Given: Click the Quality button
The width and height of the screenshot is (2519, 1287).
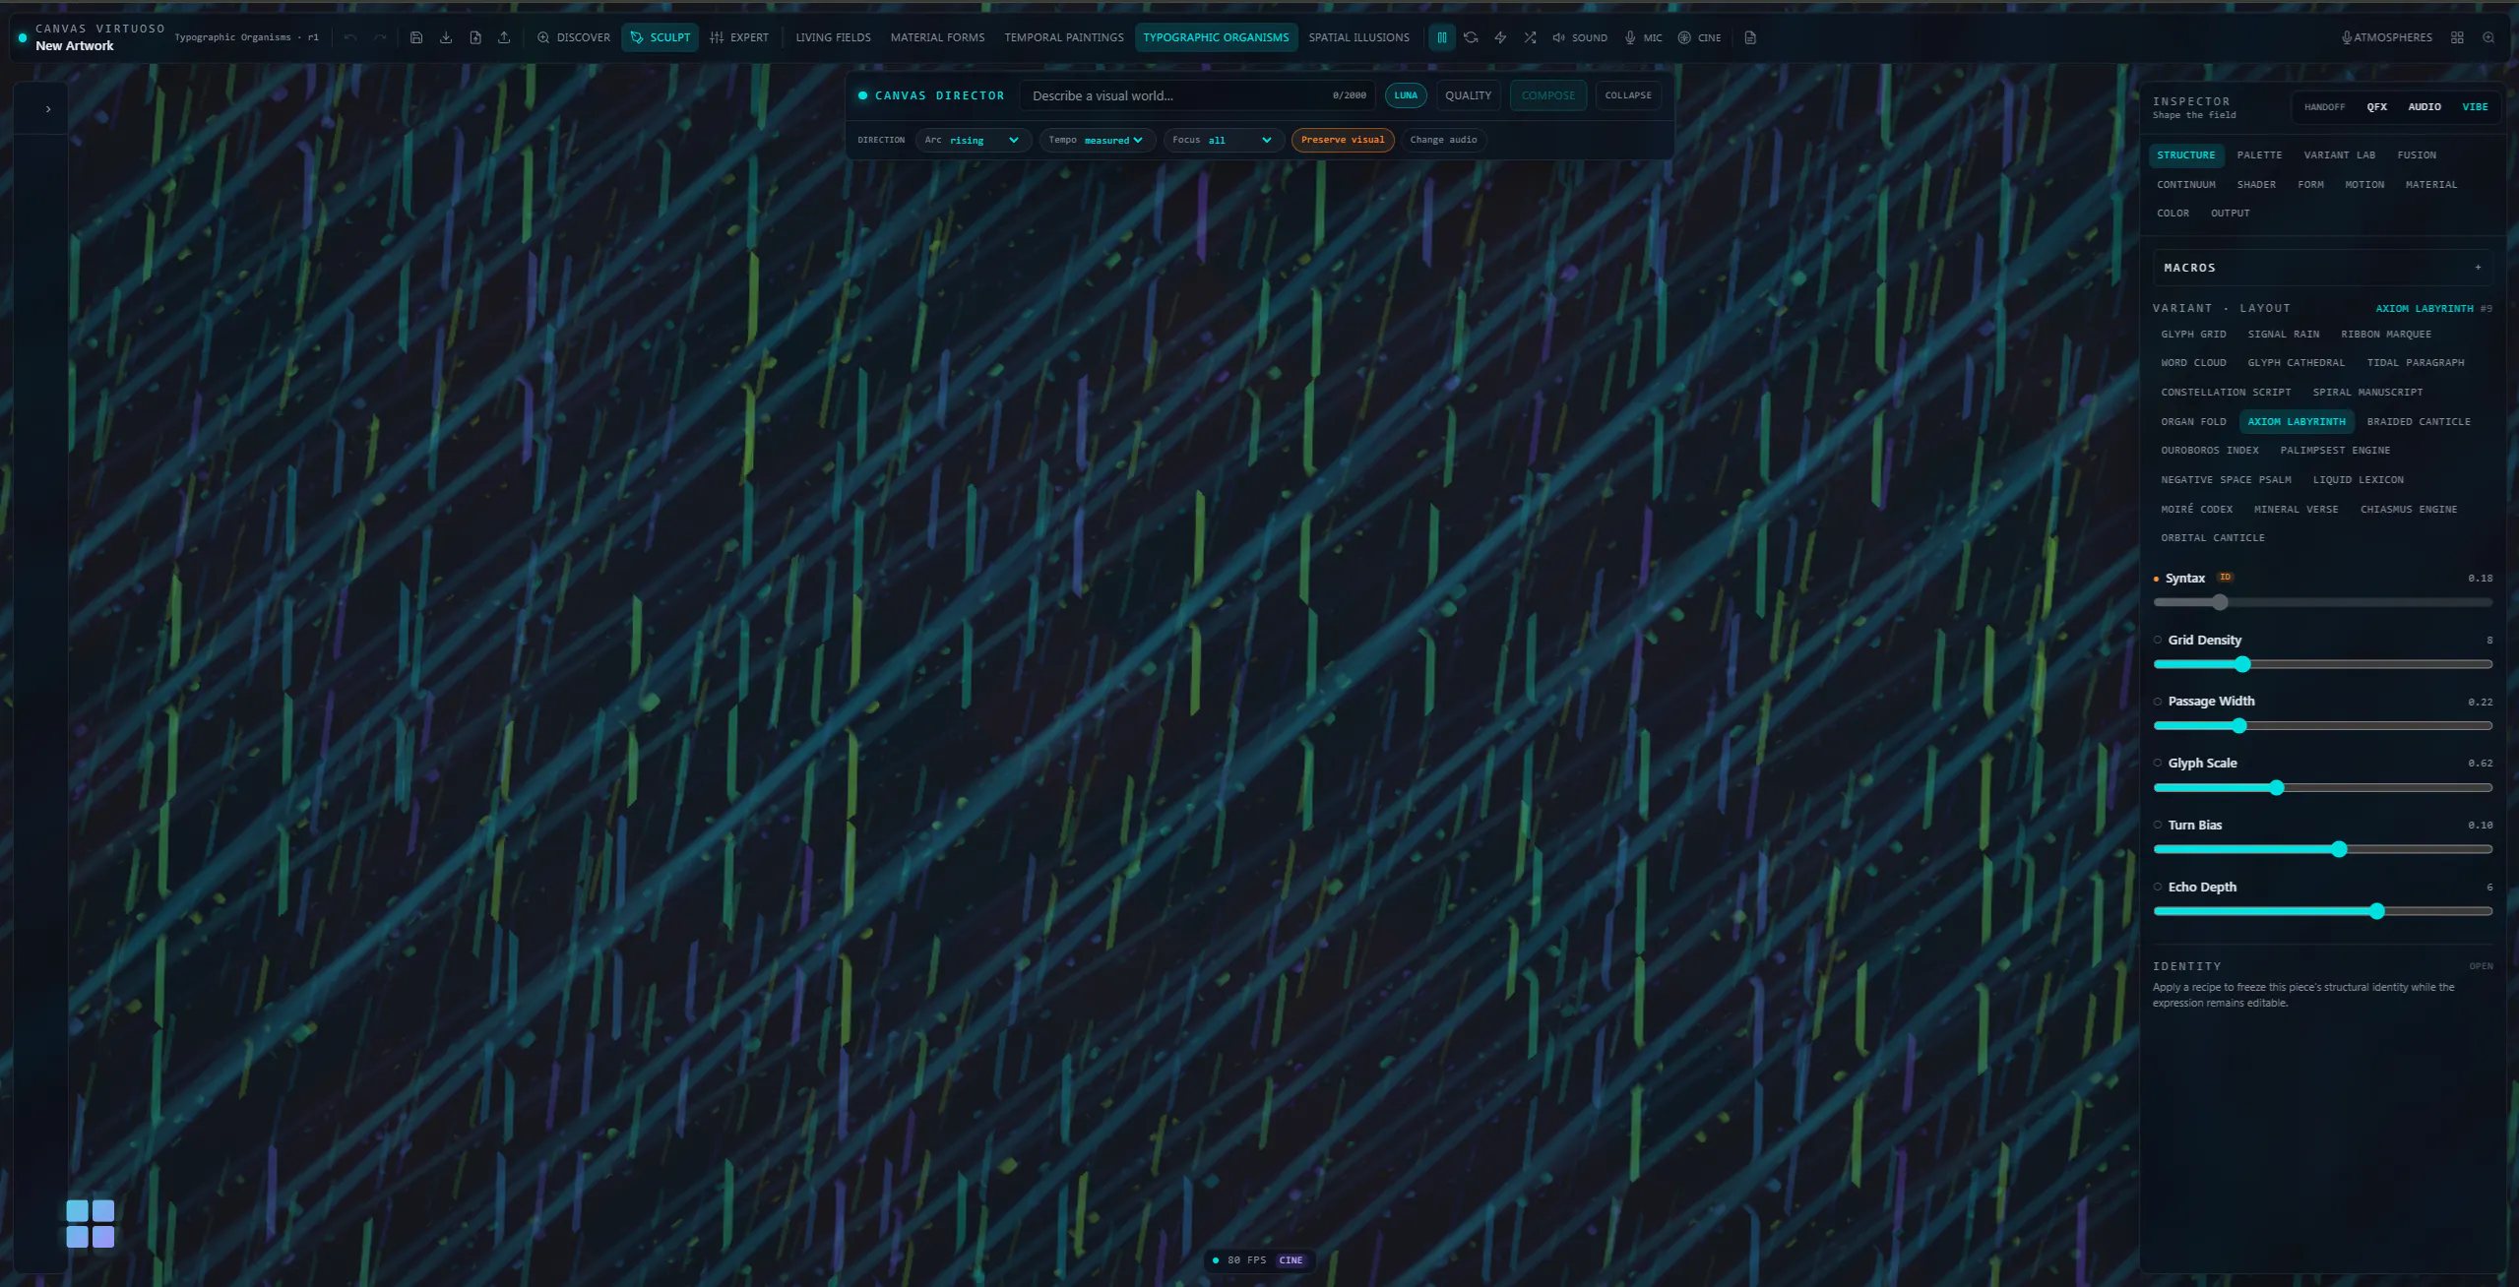Looking at the screenshot, I should (1468, 95).
